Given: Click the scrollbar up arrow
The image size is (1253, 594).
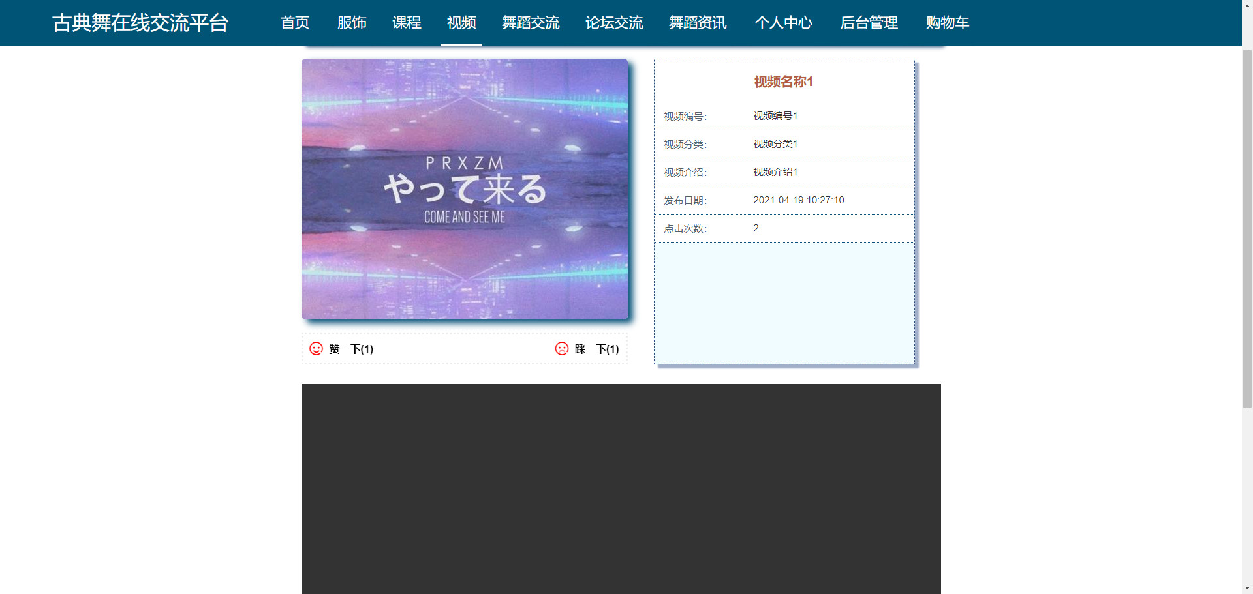Looking at the screenshot, I should [1247, 5].
